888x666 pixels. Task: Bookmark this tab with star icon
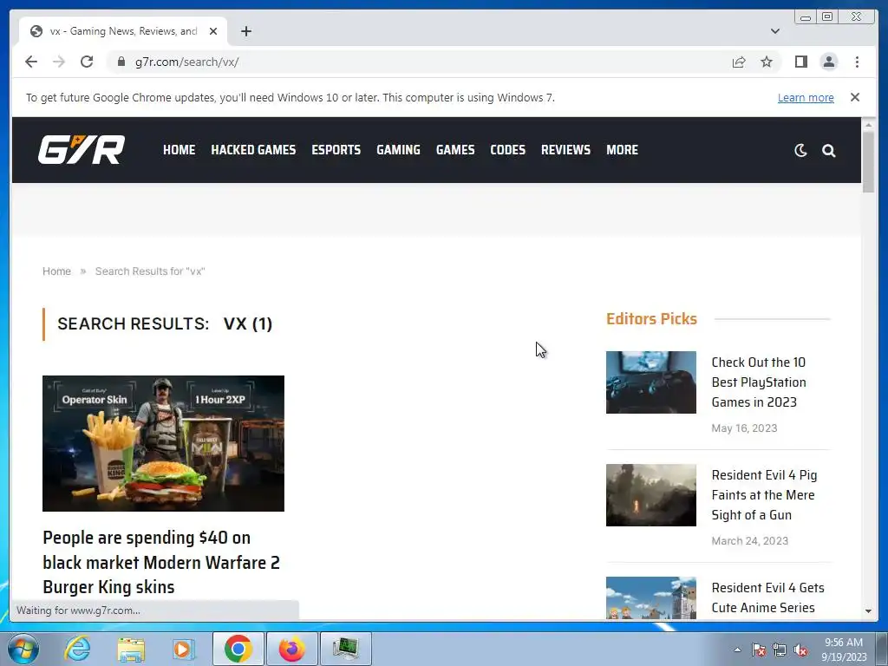(x=767, y=62)
